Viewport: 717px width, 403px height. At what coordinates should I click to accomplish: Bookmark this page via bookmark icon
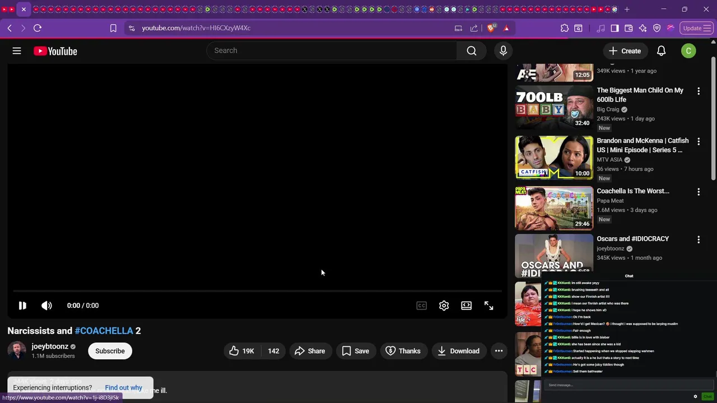[x=113, y=28]
